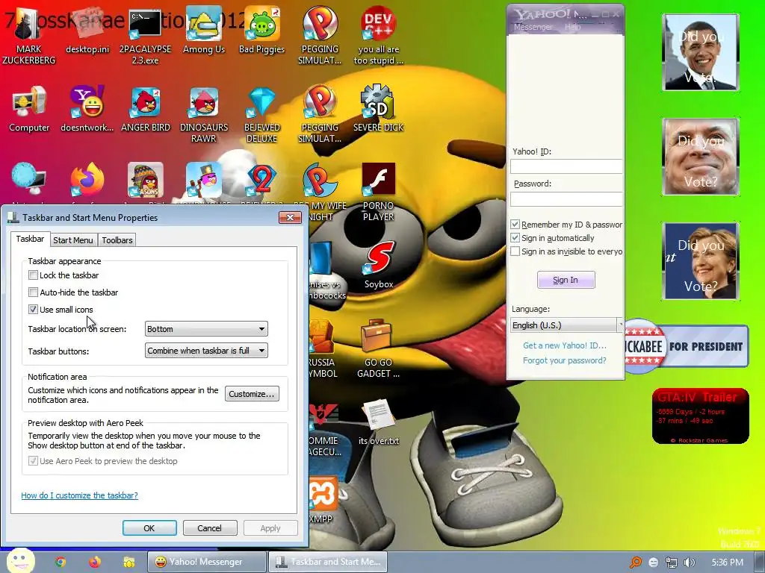Select Yahoo! Messenger taskbar button
The width and height of the screenshot is (765, 573).
point(206,562)
